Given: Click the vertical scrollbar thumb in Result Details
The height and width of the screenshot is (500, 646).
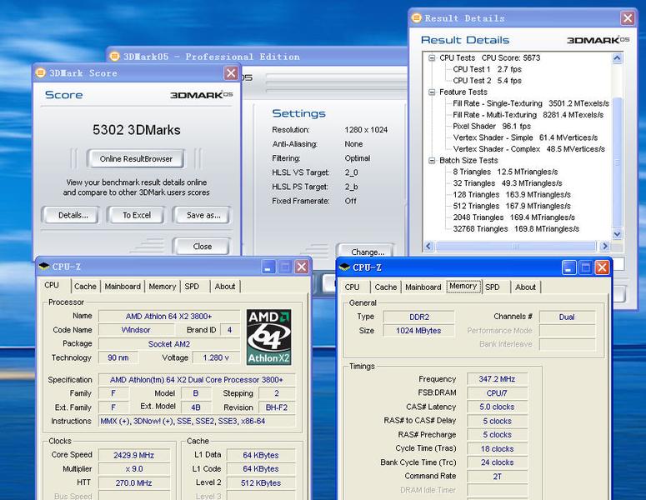Looking at the screenshot, I should pos(617,162).
